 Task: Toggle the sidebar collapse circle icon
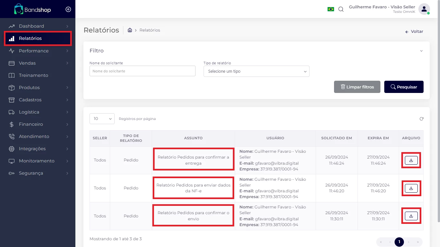(68, 9)
